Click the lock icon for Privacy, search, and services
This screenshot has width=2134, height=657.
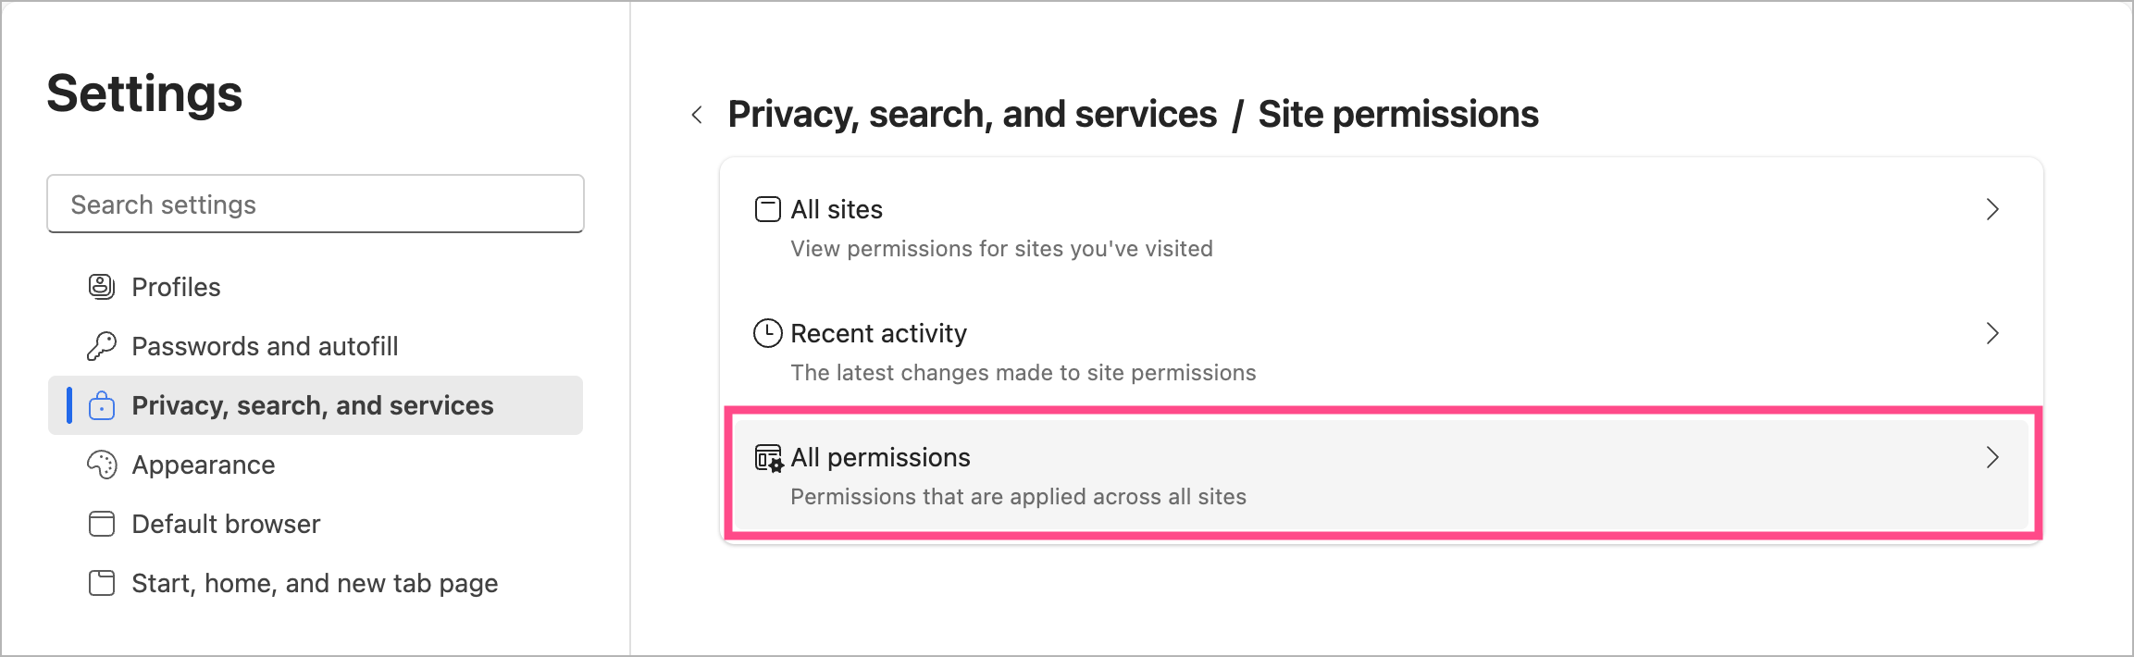pyautogui.click(x=102, y=405)
